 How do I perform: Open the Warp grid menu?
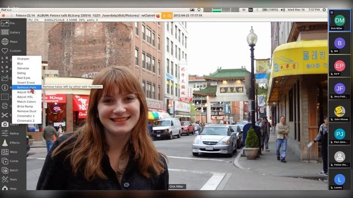pos(9,152)
